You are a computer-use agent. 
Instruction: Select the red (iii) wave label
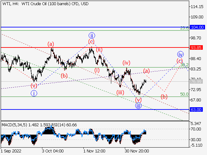click(120, 92)
